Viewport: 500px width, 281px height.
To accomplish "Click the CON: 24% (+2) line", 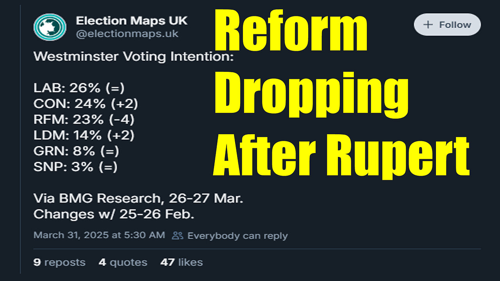I will click(86, 104).
